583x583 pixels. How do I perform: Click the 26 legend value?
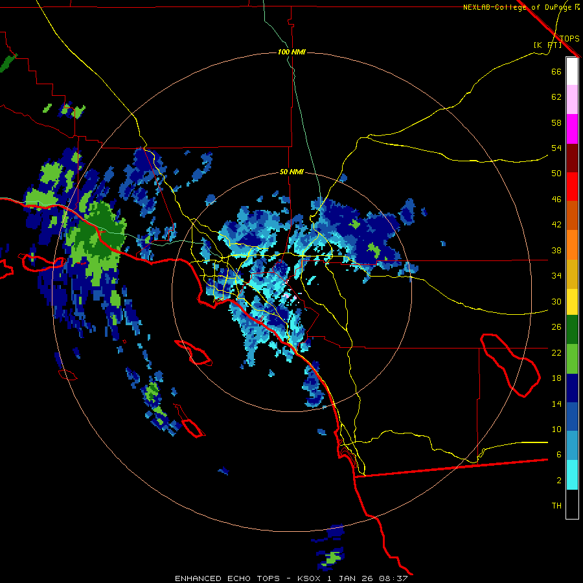pos(556,327)
